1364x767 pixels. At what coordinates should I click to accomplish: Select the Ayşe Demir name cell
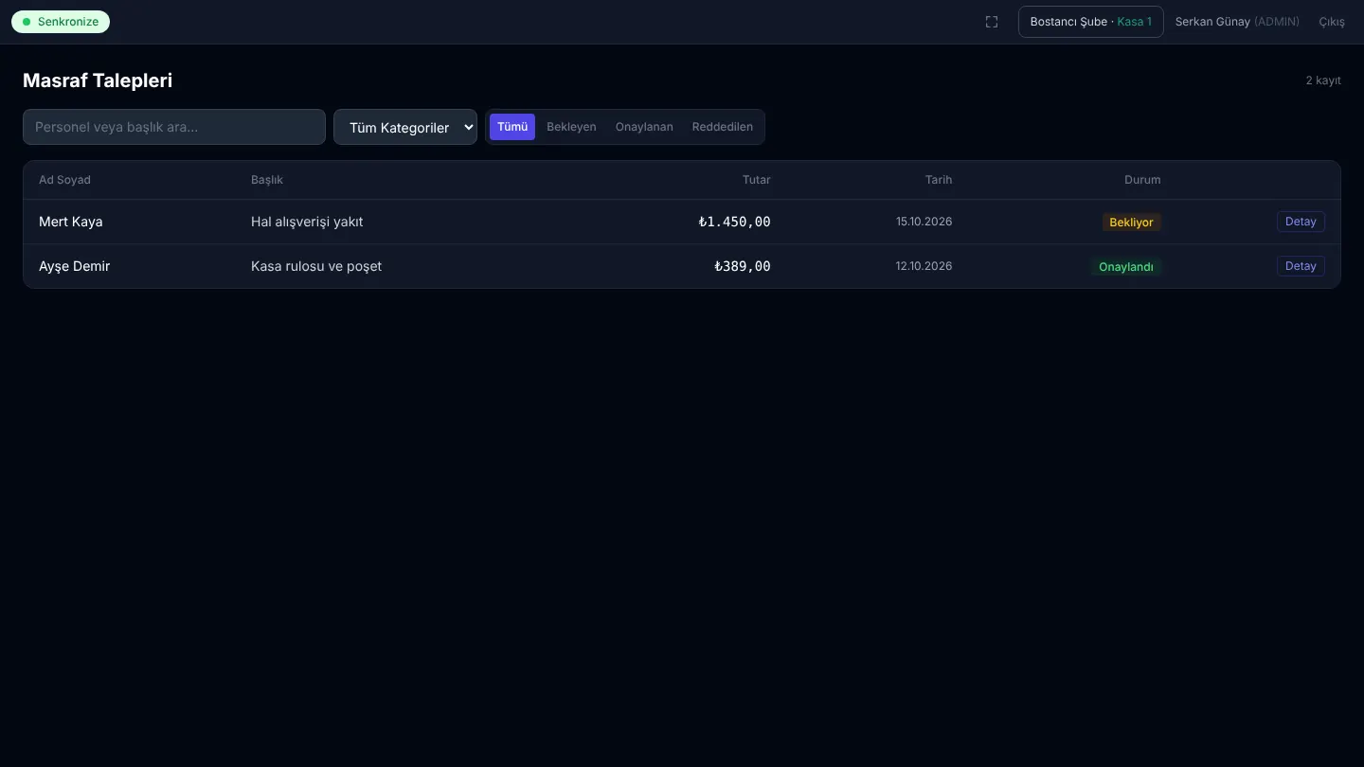point(75,266)
